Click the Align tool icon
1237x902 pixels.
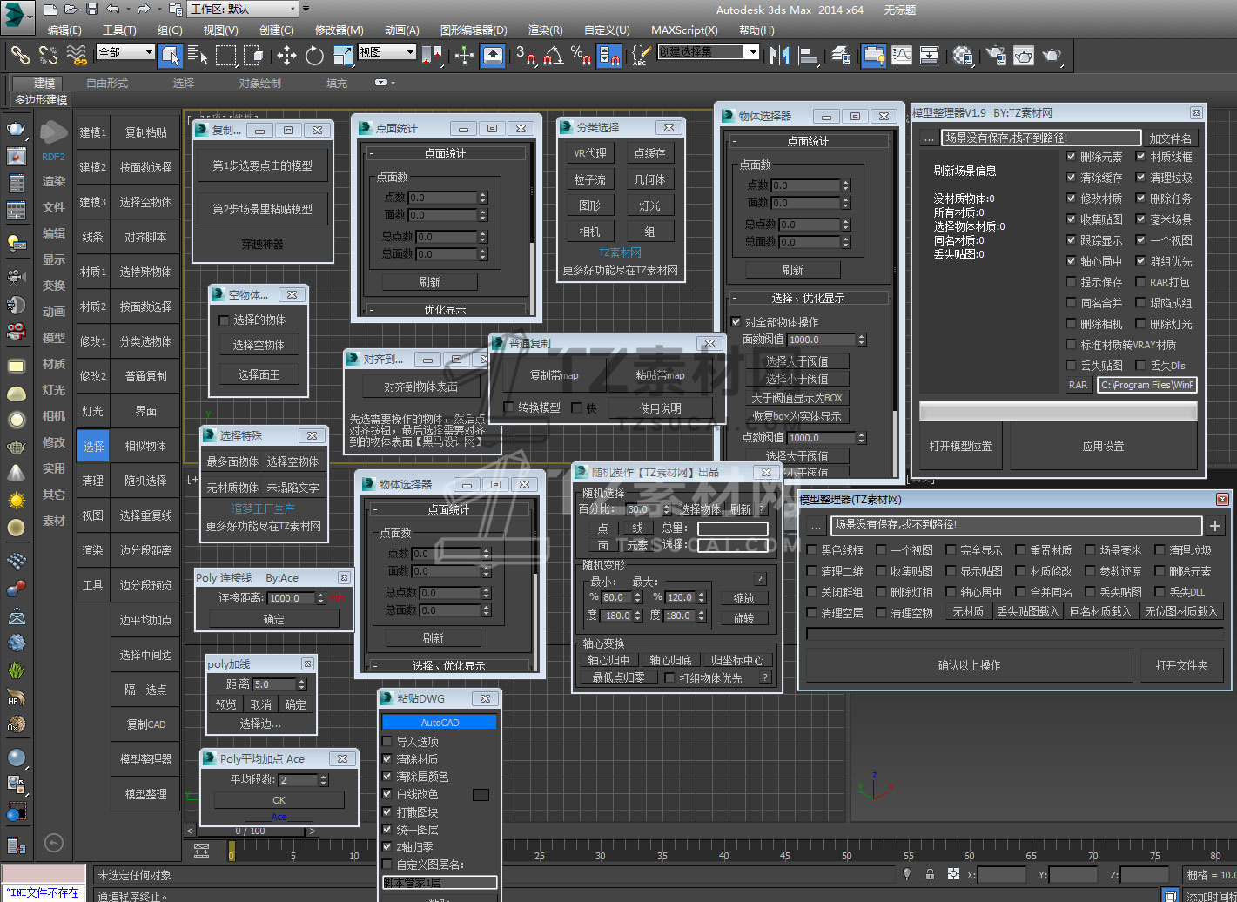point(809,56)
